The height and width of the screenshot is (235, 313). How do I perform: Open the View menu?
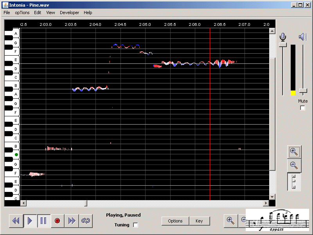[50, 13]
